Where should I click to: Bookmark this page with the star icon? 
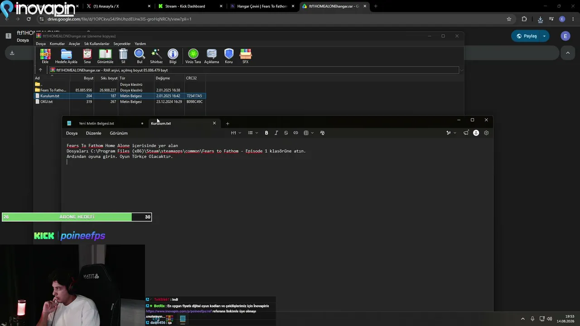(x=509, y=19)
